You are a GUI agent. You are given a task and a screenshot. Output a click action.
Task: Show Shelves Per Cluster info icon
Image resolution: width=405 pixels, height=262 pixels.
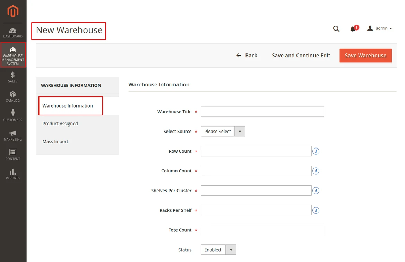(x=316, y=191)
